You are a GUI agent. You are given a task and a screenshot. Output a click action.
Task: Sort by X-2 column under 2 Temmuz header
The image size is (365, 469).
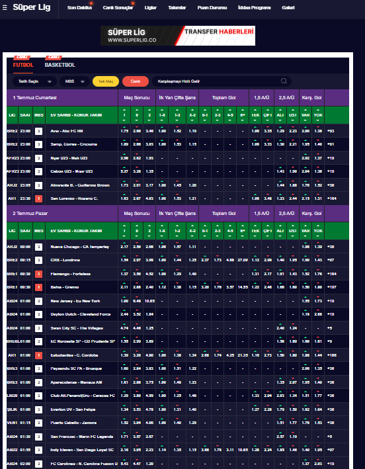(192, 231)
